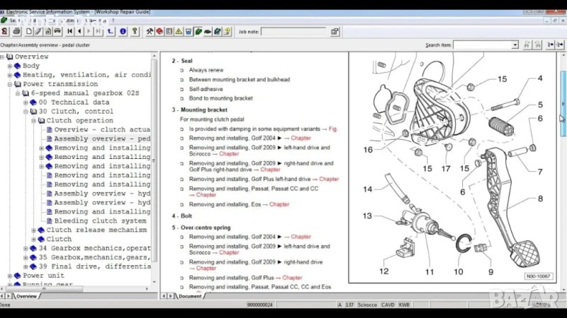The height and width of the screenshot is (318, 567).
Task: Switch to the Overview tab at bottom
Action: 26,296
